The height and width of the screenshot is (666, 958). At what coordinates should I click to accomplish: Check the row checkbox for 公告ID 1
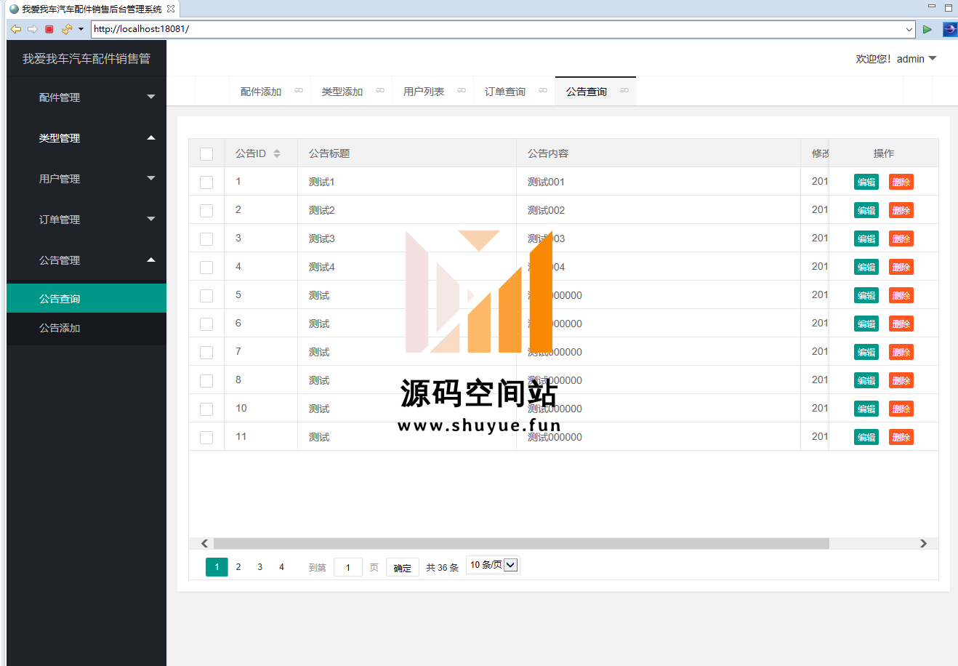(x=206, y=182)
